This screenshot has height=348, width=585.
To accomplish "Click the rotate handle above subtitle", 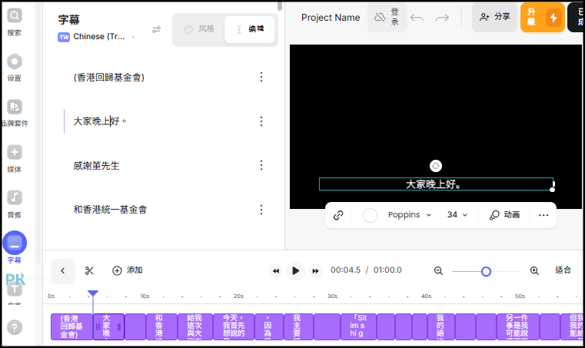I will [436, 166].
